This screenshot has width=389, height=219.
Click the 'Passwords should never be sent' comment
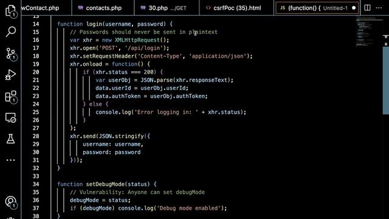143,32
